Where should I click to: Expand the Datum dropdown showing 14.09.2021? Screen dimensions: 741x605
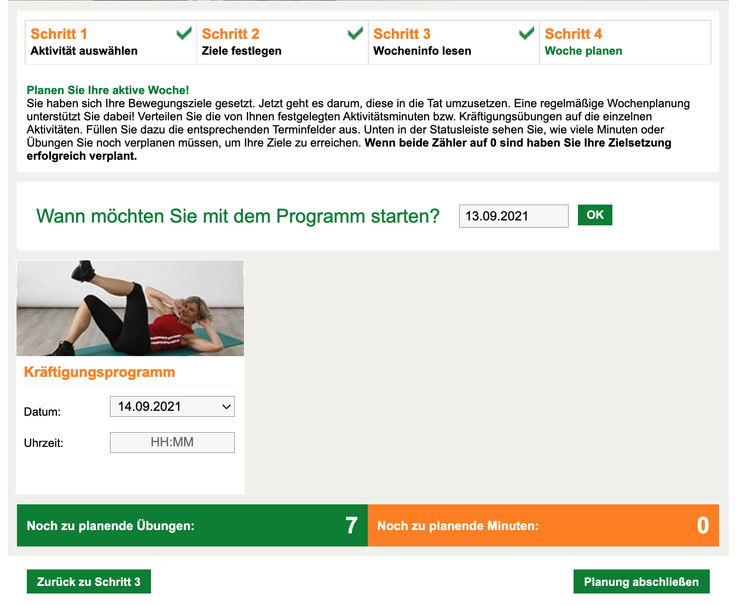(172, 406)
